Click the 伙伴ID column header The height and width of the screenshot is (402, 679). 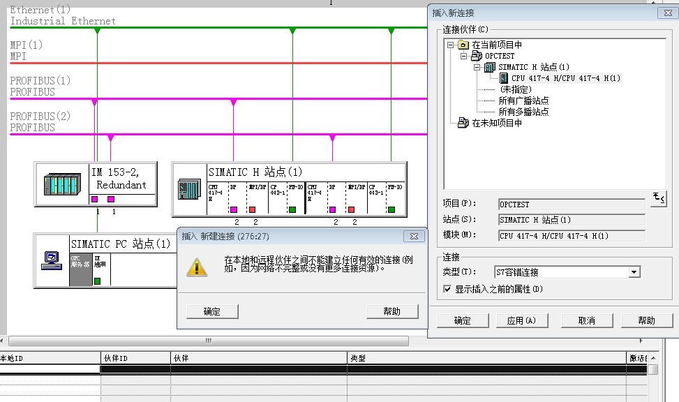pos(135,358)
